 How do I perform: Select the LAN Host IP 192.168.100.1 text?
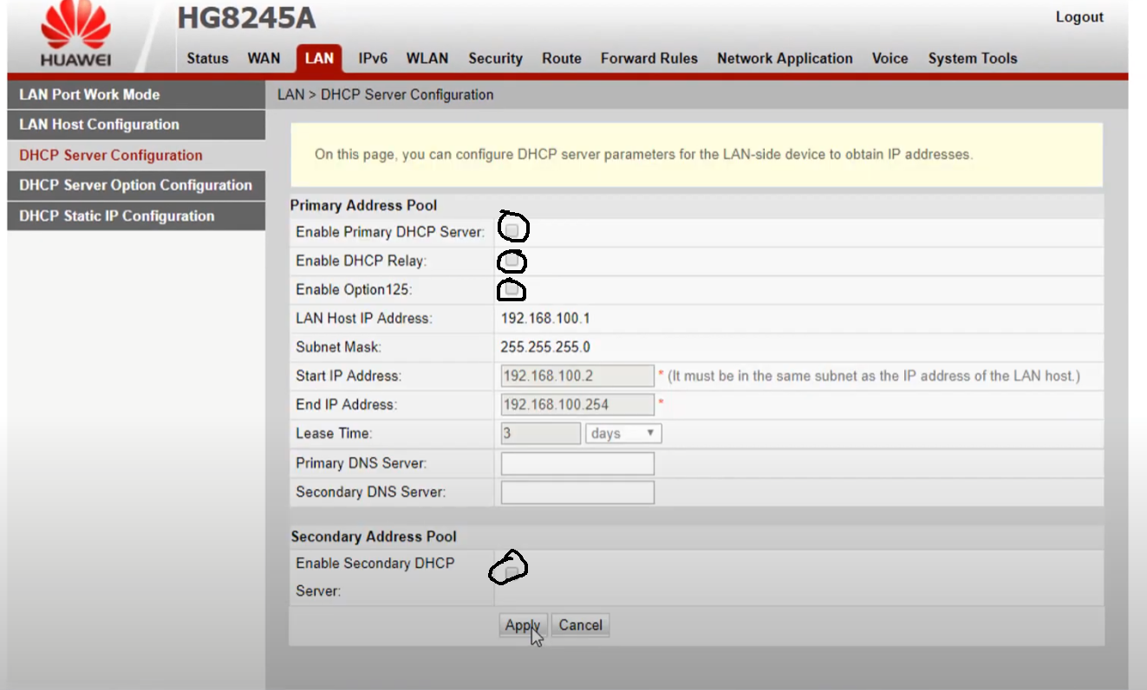[x=545, y=319]
